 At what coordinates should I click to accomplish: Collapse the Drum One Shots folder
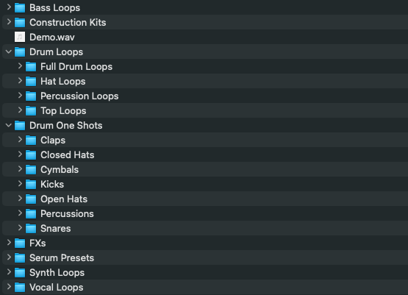click(x=9, y=125)
